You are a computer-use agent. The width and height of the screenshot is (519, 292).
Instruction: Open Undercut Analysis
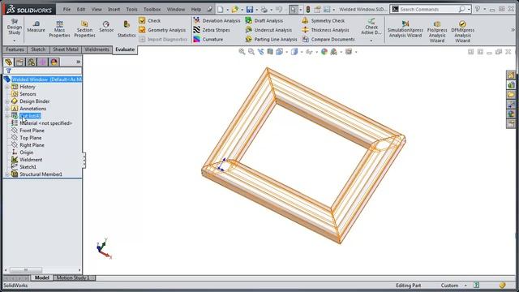click(268, 30)
